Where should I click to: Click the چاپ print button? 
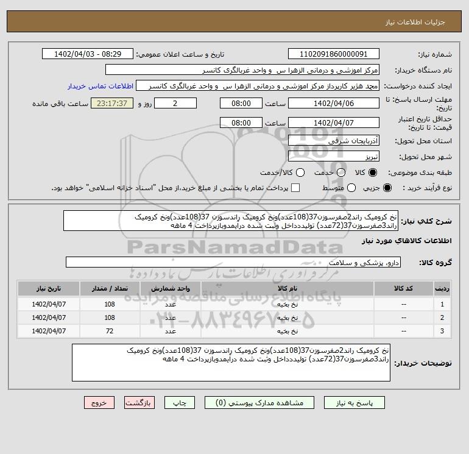(180, 403)
